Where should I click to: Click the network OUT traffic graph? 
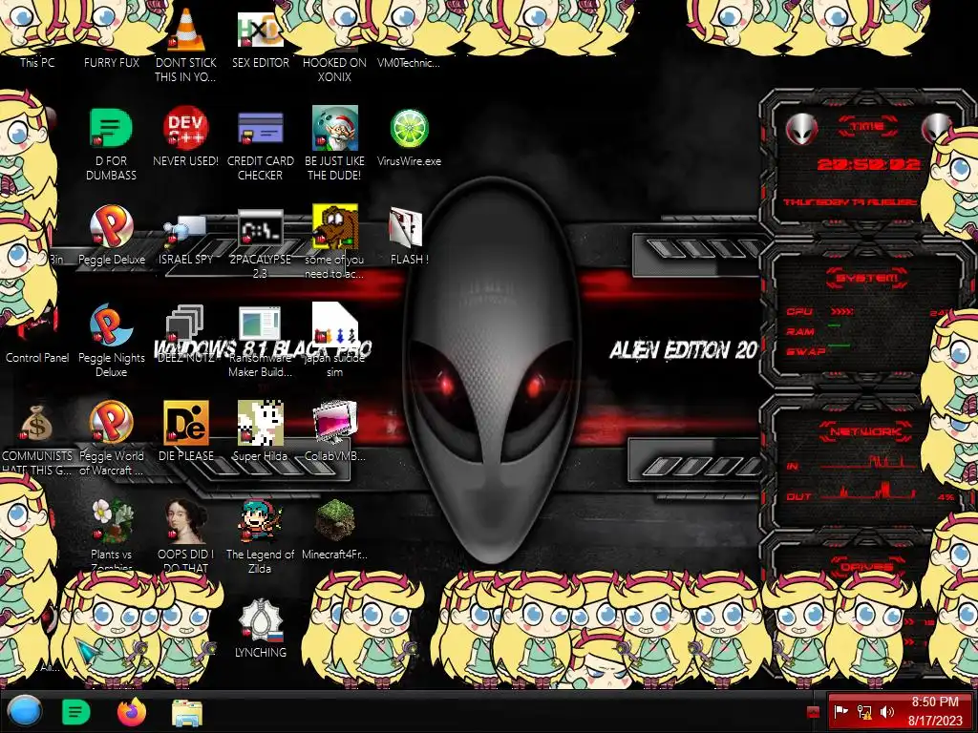[x=867, y=492]
